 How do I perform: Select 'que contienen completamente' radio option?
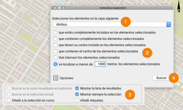[x=56, y=39]
